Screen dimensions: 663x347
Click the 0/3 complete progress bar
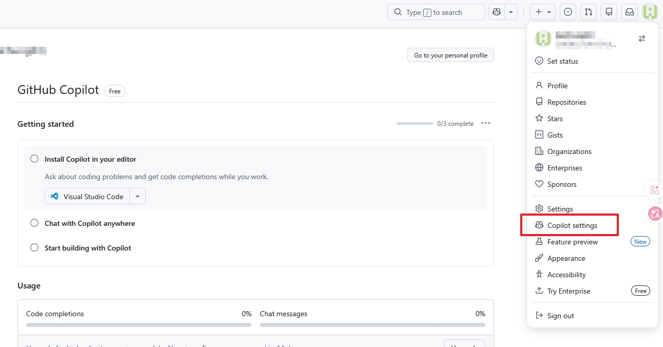415,123
